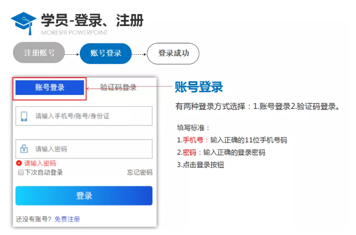This screenshot has width=356, height=235.
Task: Click the gray 注册账号 step pill
Action: click(39, 53)
